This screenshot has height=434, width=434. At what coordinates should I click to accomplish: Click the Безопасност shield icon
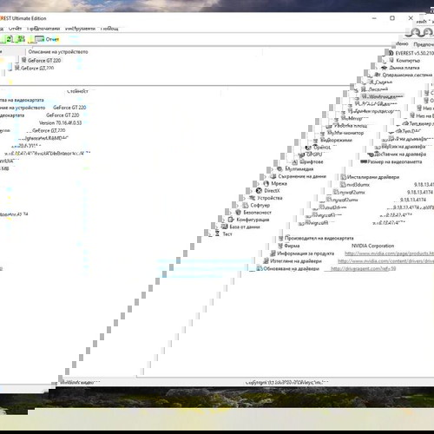pos(238,213)
